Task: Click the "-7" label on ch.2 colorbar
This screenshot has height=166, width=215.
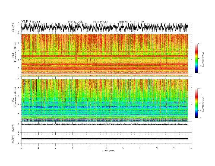Action: point(200,118)
